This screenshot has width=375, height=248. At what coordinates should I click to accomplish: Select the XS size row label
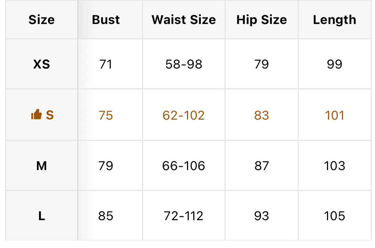pyautogui.click(x=42, y=64)
